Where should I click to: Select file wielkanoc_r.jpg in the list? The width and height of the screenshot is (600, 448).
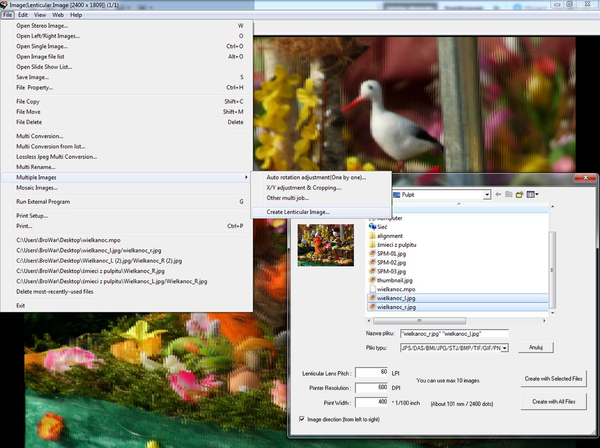(457, 307)
